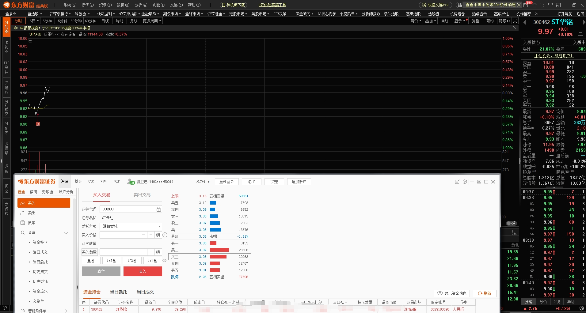This screenshot has width=586, height=313.
Task: Click the window layout icon in title bar
Action: (x=558, y=5)
